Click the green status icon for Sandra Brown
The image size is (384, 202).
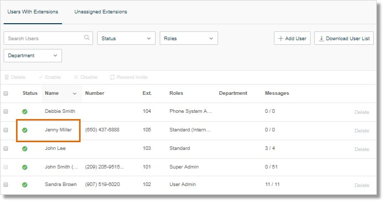(25, 185)
